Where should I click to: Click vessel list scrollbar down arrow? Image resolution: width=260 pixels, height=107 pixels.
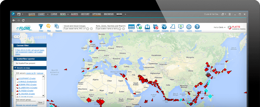44,96
